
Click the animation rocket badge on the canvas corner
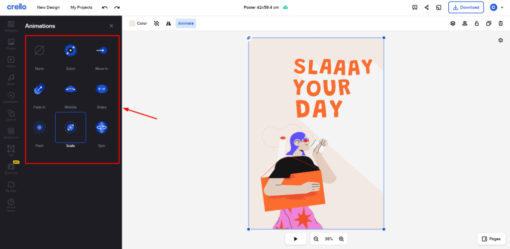[x=249, y=38]
